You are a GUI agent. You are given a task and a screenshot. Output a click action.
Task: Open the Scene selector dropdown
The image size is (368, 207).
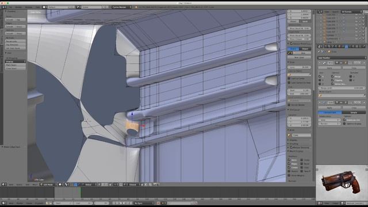pyautogui.click(x=93, y=7)
